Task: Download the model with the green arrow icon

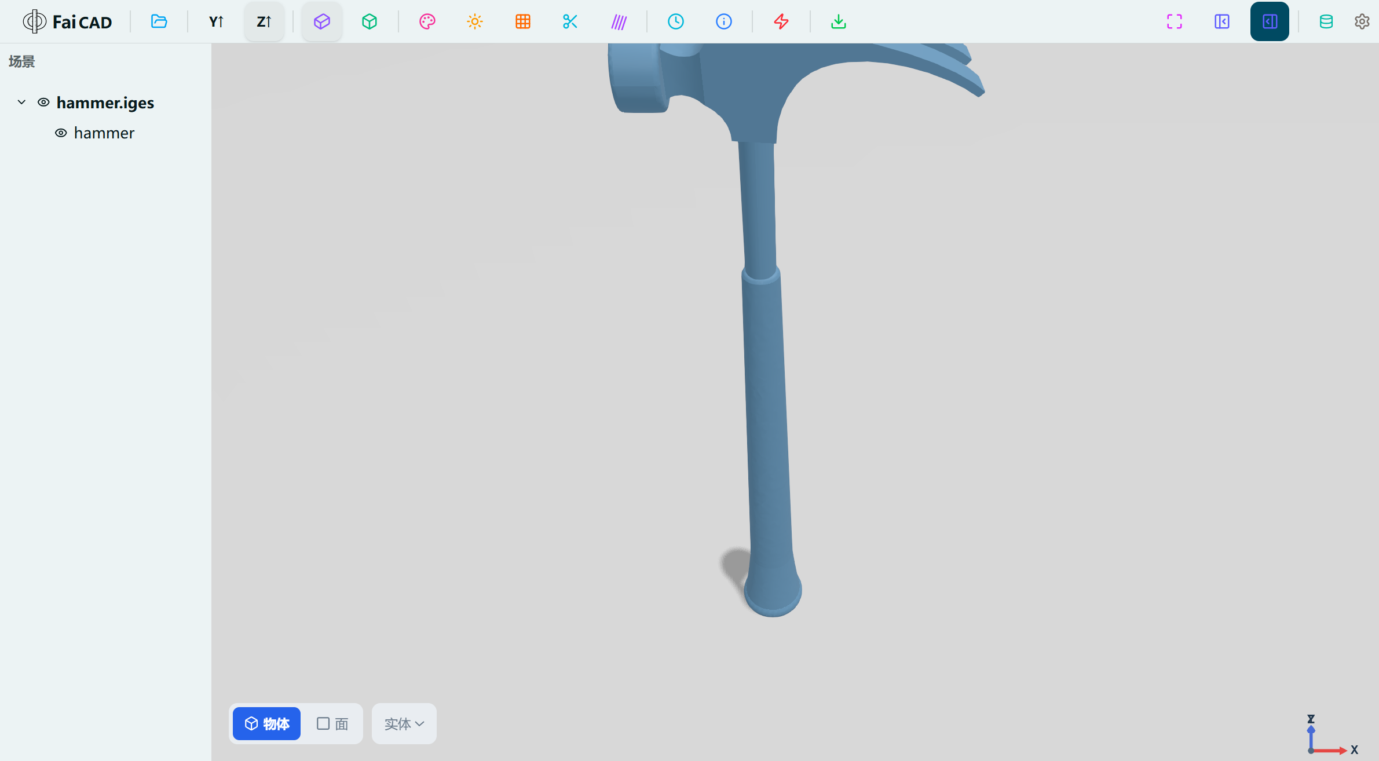Action: point(839,22)
